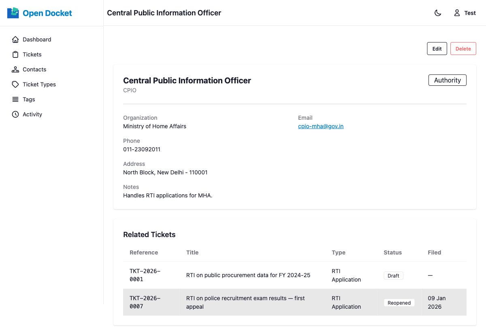Open the cpio-mha@gov.in email link
486x335 pixels.
coord(321,126)
